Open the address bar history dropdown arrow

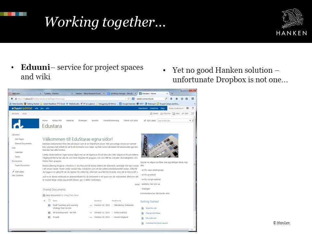tap(126, 99)
